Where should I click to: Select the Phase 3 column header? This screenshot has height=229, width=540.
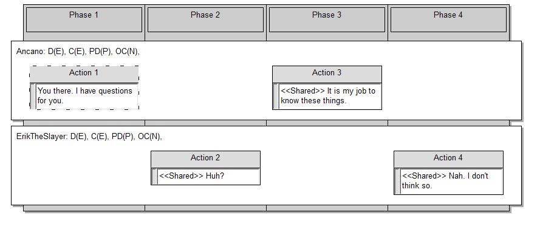(x=327, y=19)
